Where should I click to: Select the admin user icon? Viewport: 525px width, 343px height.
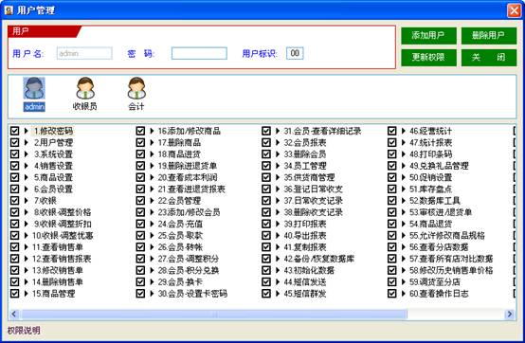pyautogui.click(x=34, y=88)
